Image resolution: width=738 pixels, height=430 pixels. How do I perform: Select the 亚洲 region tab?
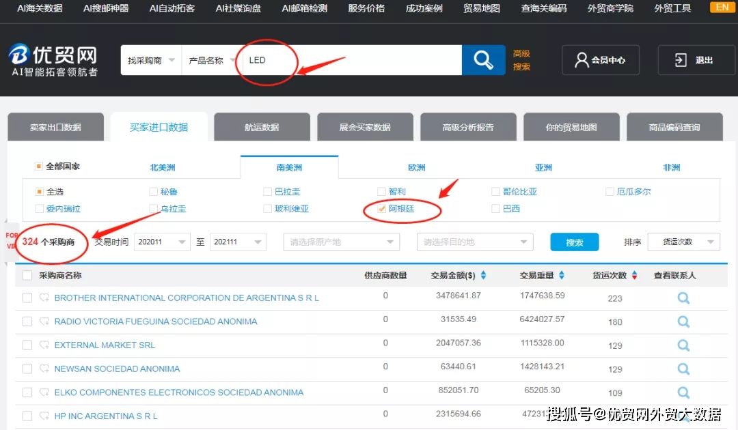coord(544,167)
